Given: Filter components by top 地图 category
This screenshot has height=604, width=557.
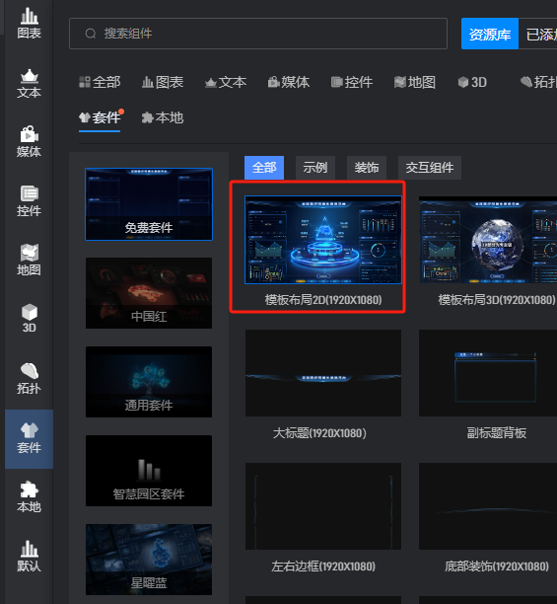Looking at the screenshot, I should pos(415,82).
